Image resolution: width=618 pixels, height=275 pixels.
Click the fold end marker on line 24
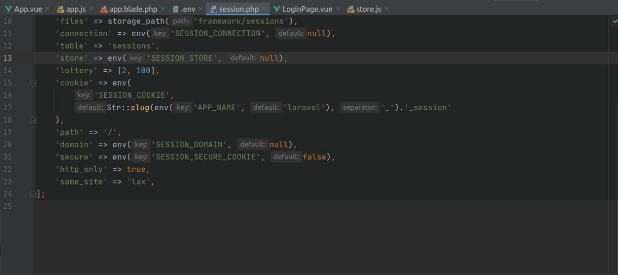click(x=33, y=194)
